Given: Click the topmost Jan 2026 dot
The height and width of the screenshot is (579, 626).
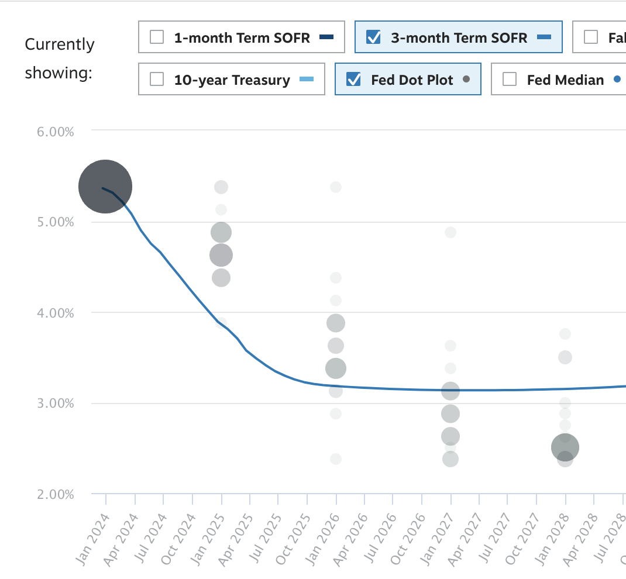Looking at the screenshot, I should (336, 187).
